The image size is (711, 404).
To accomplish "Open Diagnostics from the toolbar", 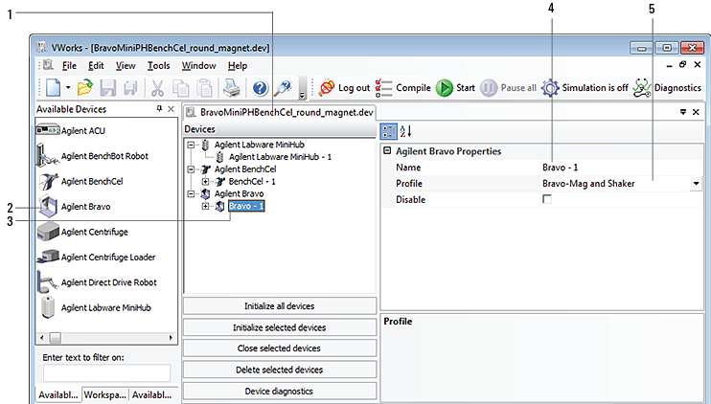I will click(x=669, y=88).
